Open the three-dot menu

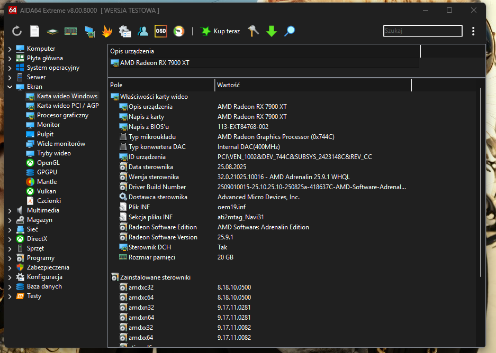point(473,31)
